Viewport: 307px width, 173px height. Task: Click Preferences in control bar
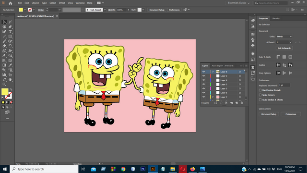click(x=174, y=10)
